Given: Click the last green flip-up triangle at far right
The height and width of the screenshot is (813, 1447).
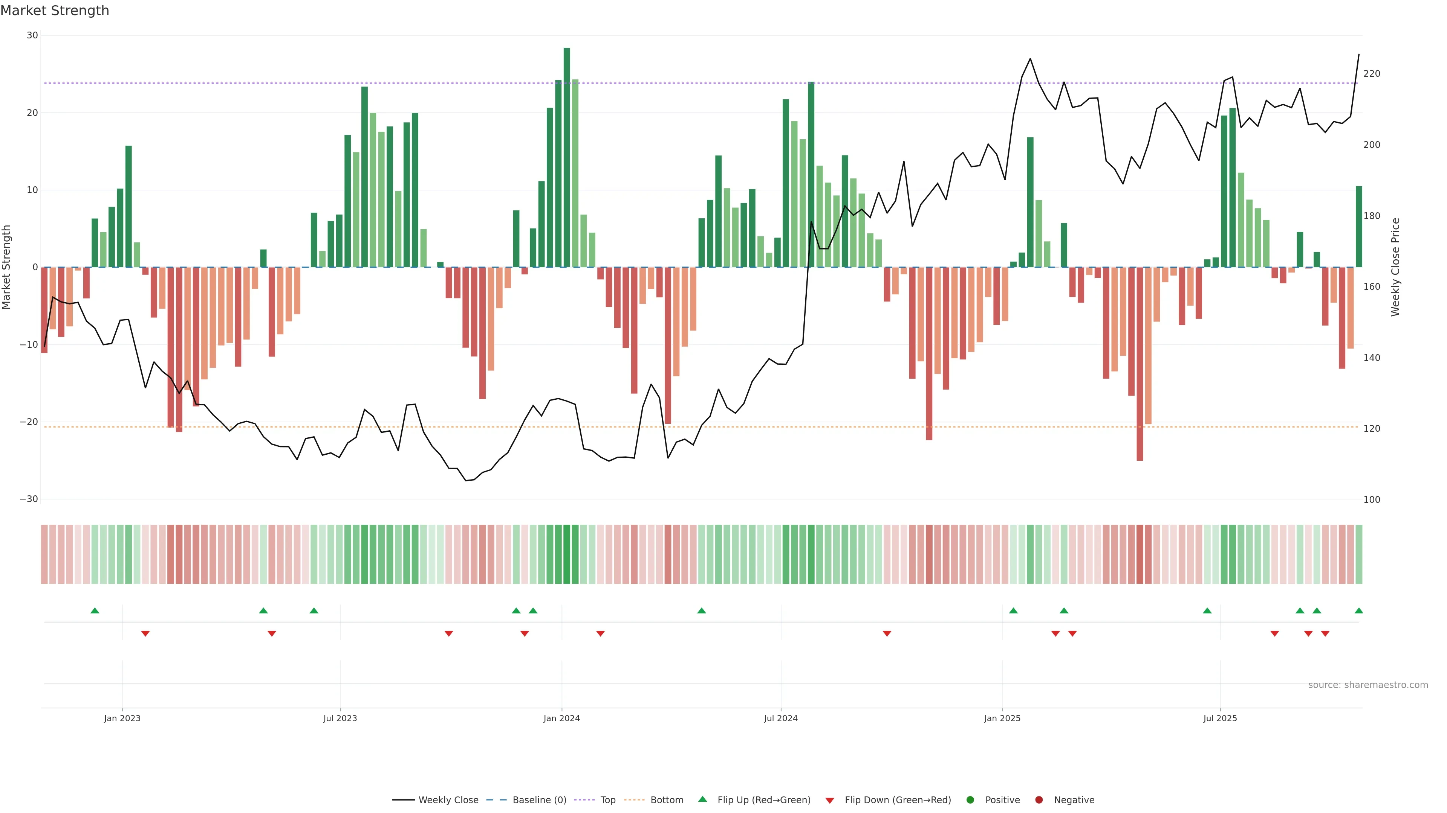Looking at the screenshot, I should (x=1358, y=611).
